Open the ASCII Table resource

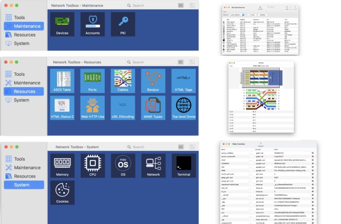pyautogui.click(x=62, y=81)
